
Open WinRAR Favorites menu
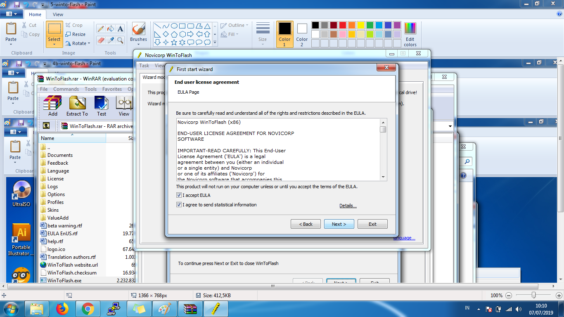pos(112,89)
